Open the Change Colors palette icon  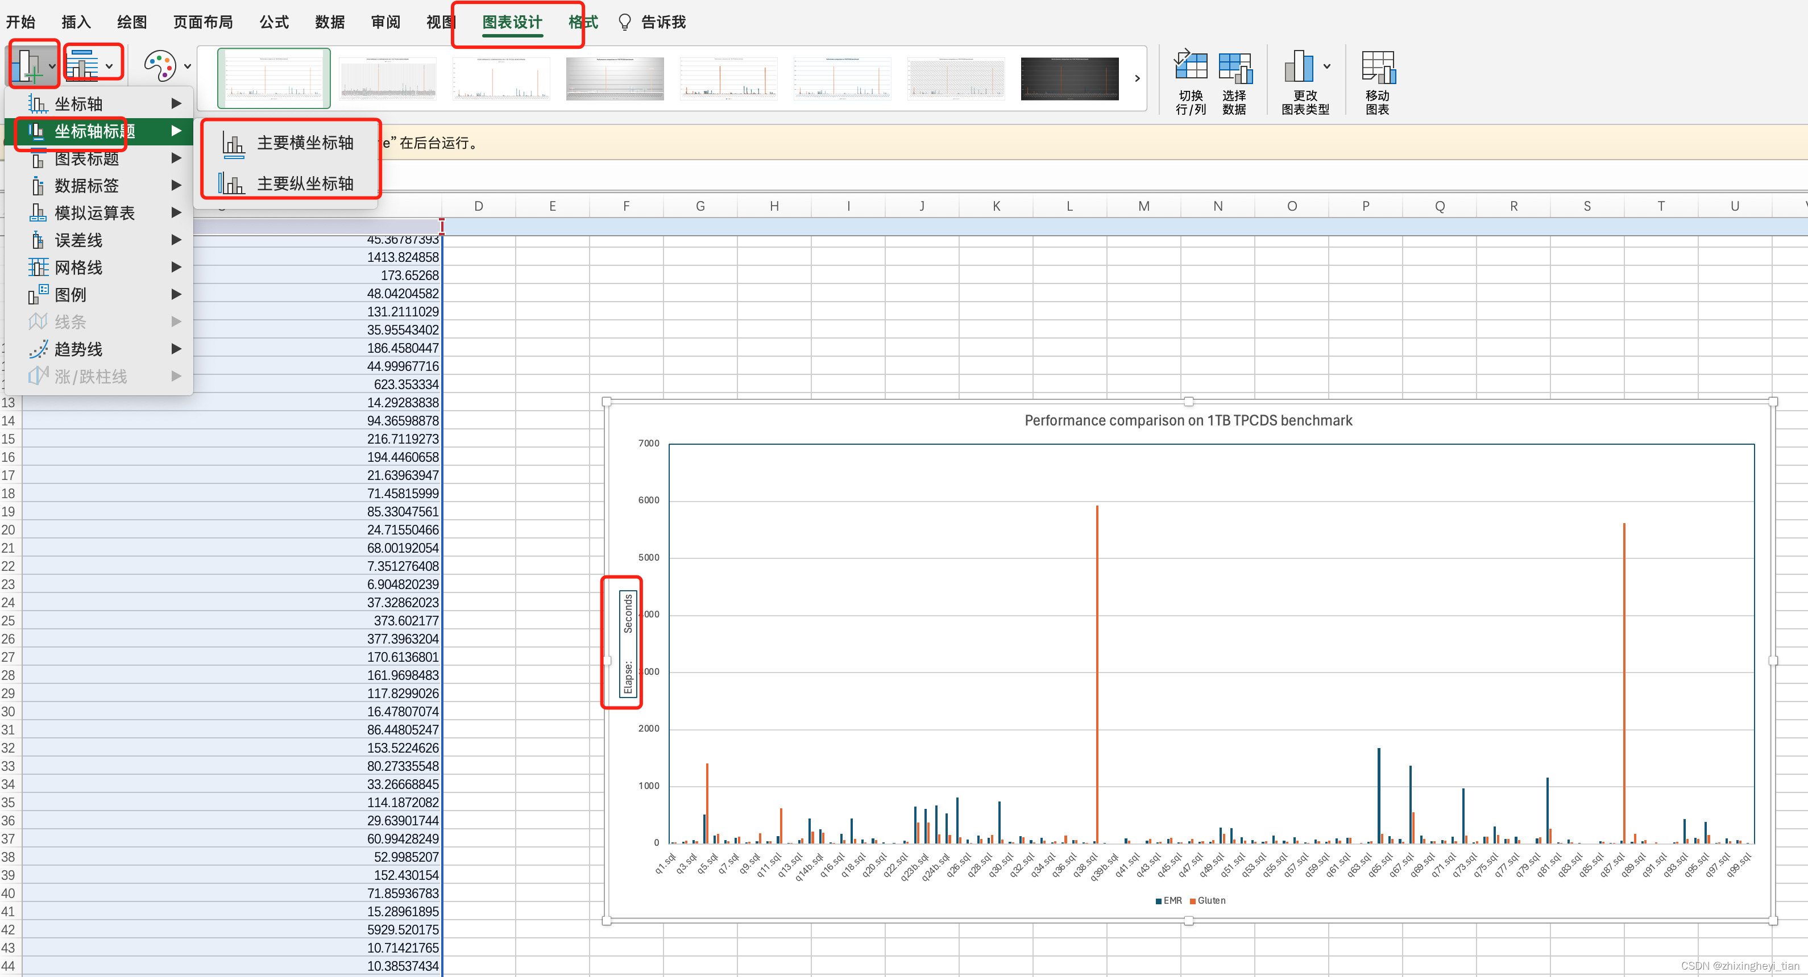[160, 66]
